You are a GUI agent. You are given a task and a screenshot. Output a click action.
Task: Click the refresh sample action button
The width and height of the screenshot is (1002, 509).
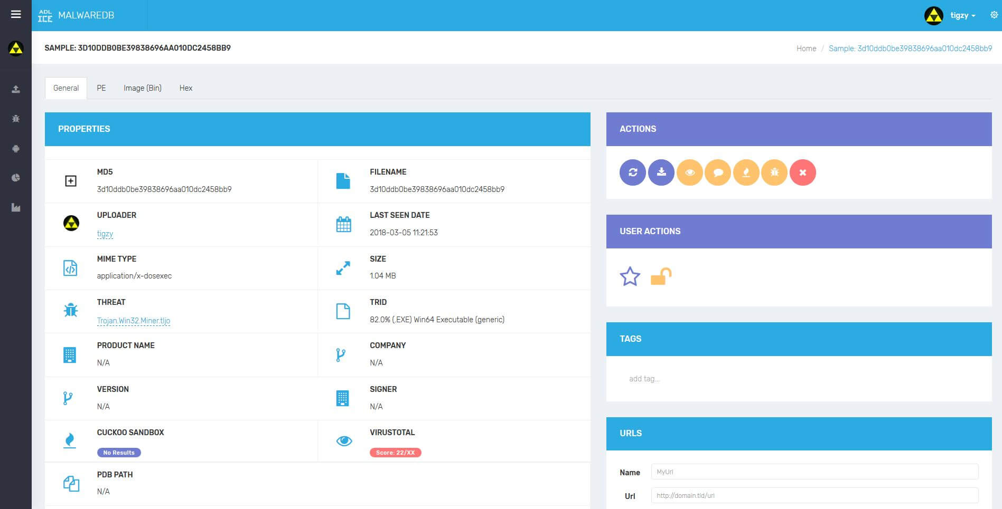click(x=632, y=172)
